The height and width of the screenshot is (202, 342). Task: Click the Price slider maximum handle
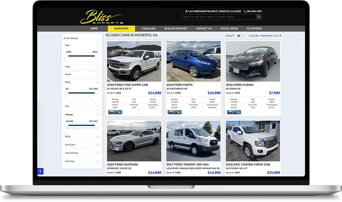(96, 93)
